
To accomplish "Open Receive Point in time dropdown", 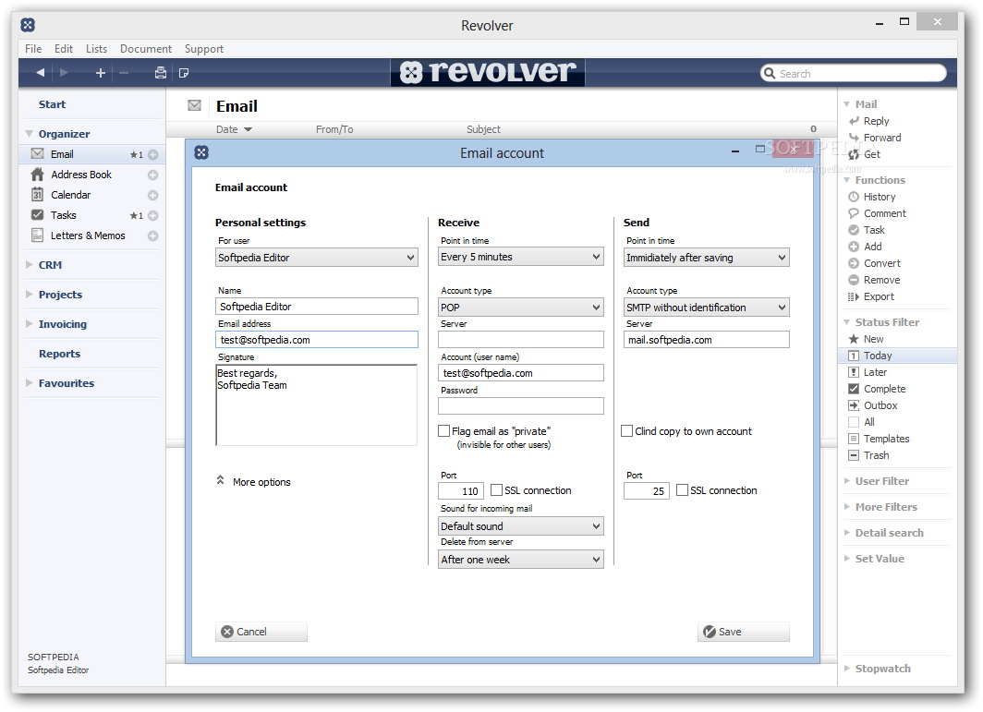I will click(x=521, y=257).
